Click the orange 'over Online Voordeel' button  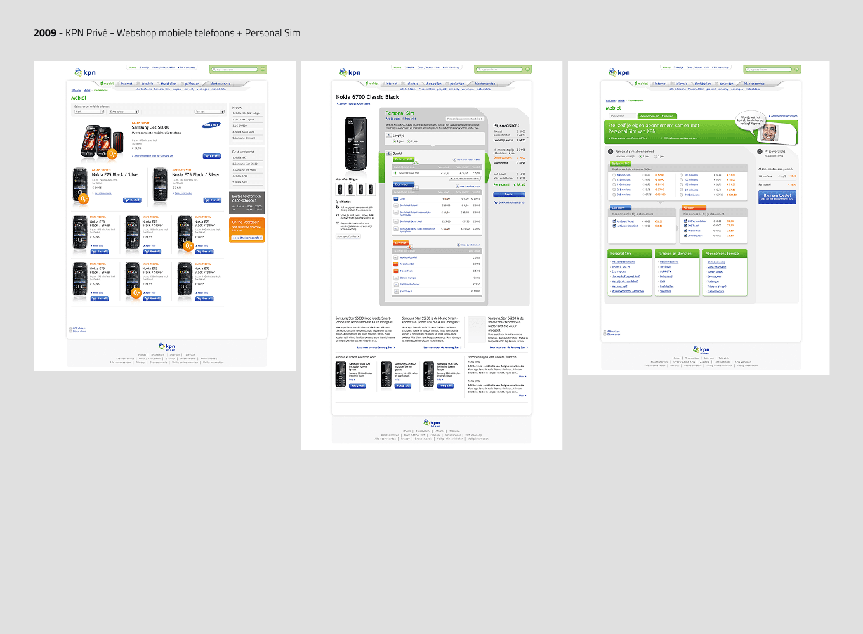tap(247, 238)
